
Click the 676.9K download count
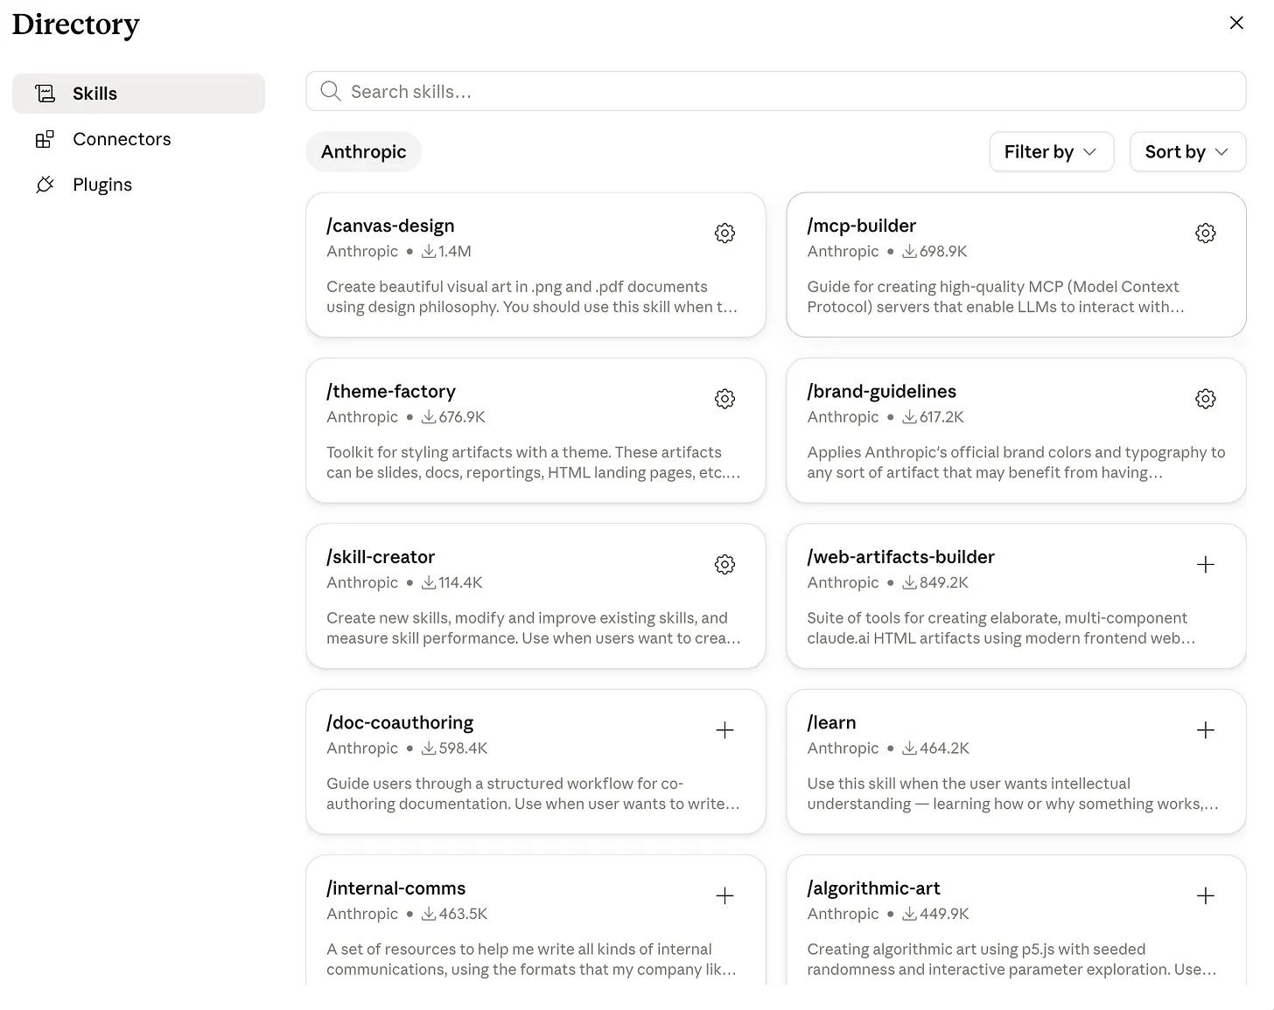point(462,417)
